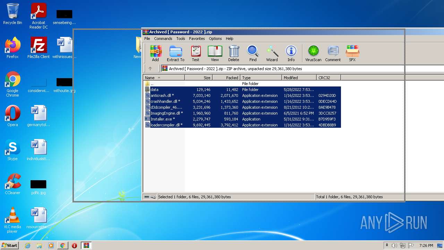
Task: Sort by Type column header
Action: click(261, 78)
